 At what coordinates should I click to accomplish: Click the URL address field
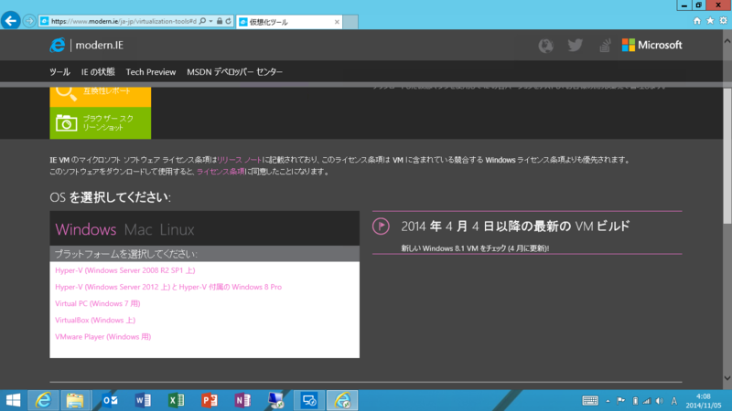pyautogui.click(x=124, y=21)
